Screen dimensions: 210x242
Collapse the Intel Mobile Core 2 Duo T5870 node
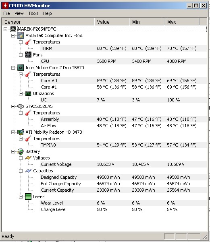click(x=13, y=68)
